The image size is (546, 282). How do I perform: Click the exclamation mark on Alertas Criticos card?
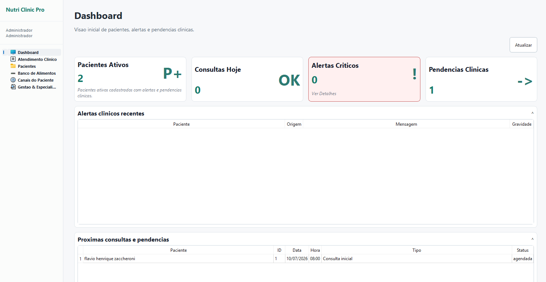tap(414, 74)
